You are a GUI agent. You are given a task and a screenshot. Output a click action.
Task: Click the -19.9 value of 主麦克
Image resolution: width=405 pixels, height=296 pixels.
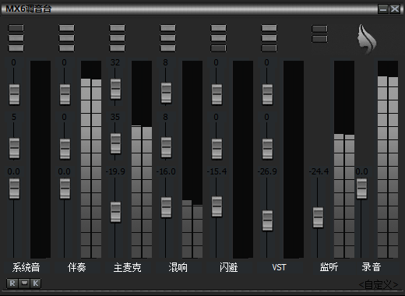pos(115,171)
